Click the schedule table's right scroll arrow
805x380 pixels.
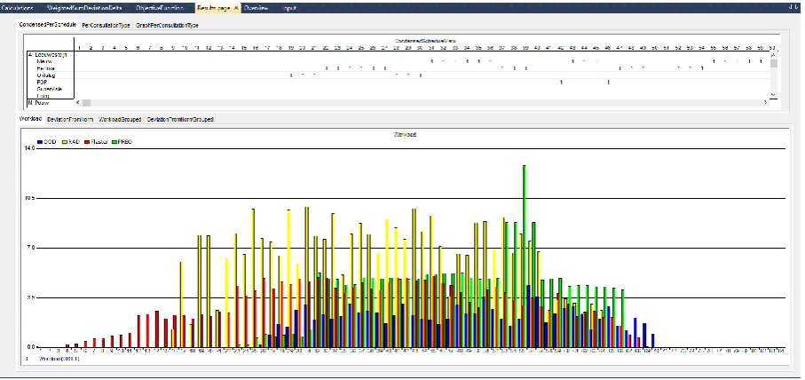pyautogui.click(x=765, y=103)
